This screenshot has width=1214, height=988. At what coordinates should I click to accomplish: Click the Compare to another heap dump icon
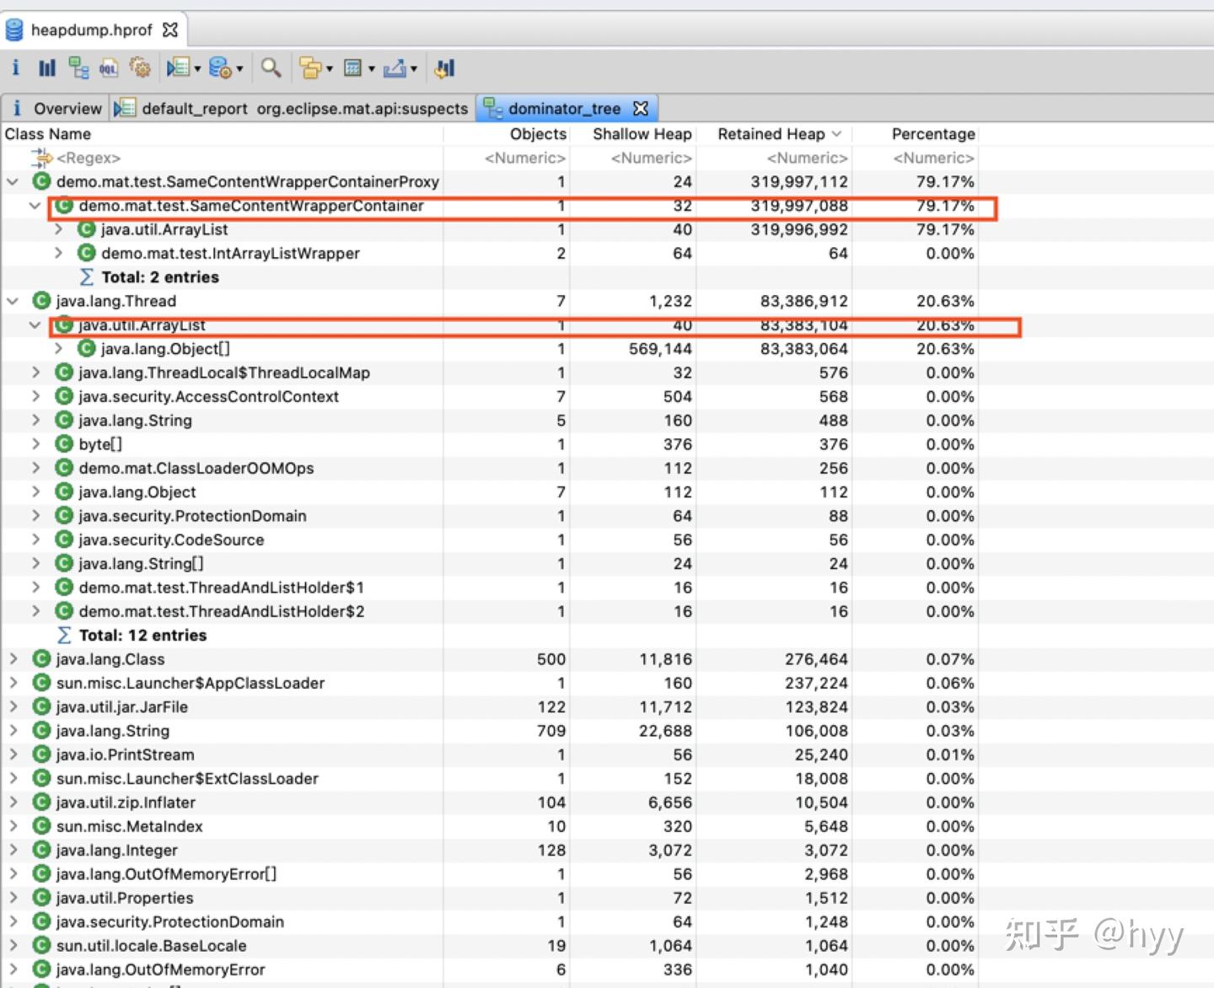(x=445, y=67)
